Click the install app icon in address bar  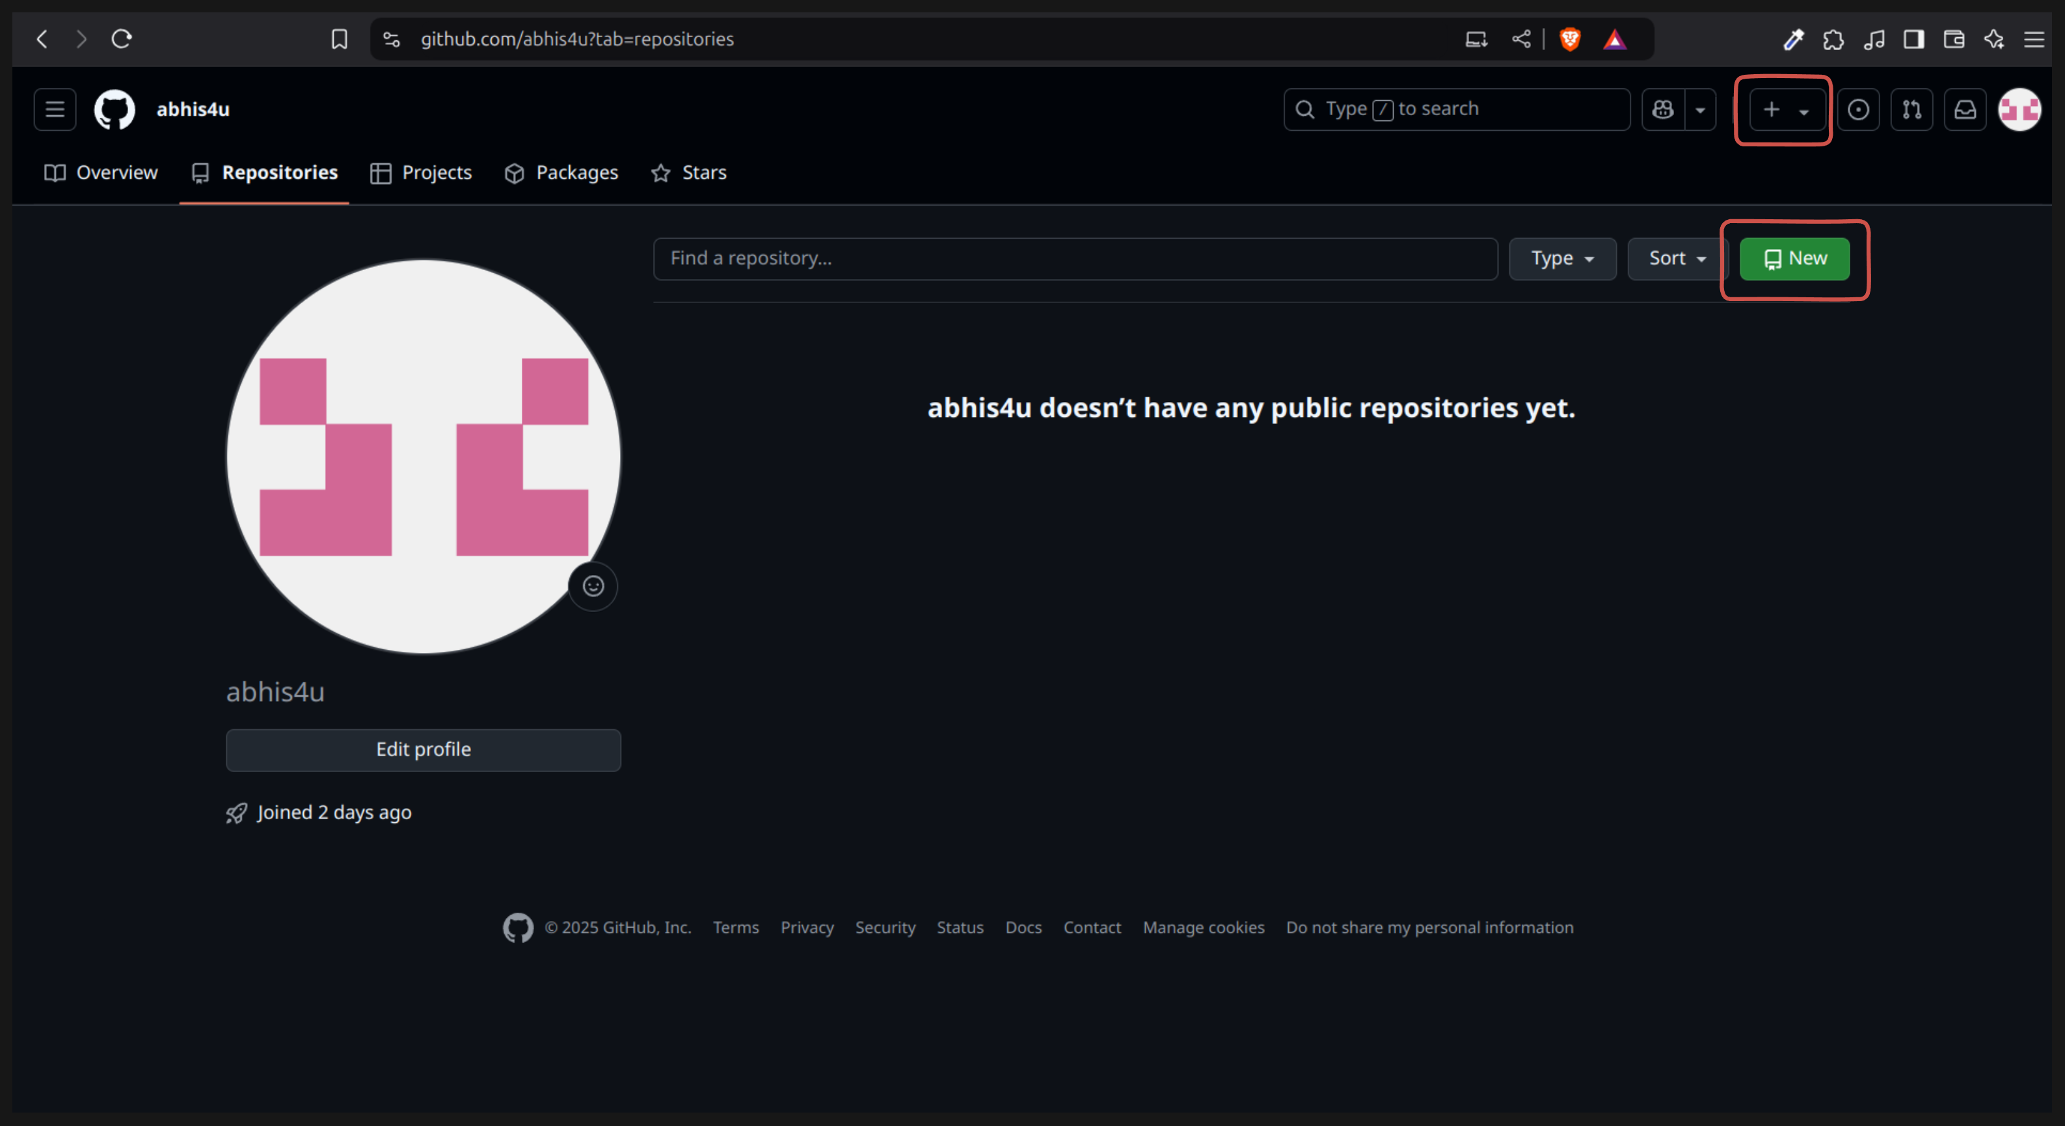[1477, 39]
